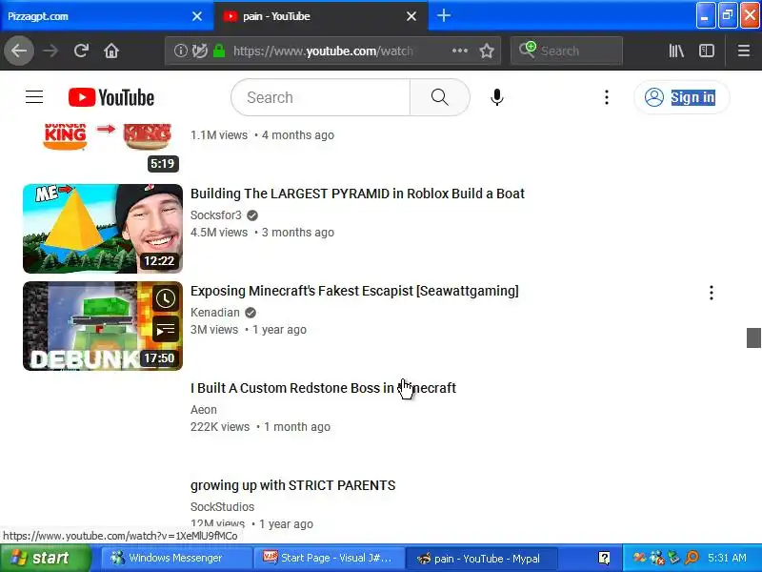This screenshot has width=762, height=572.
Task: Click the help icon in the taskbar
Action: pos(604,558)
